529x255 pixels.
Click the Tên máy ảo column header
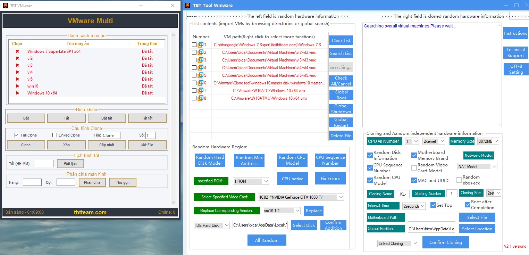pos(78,44)
